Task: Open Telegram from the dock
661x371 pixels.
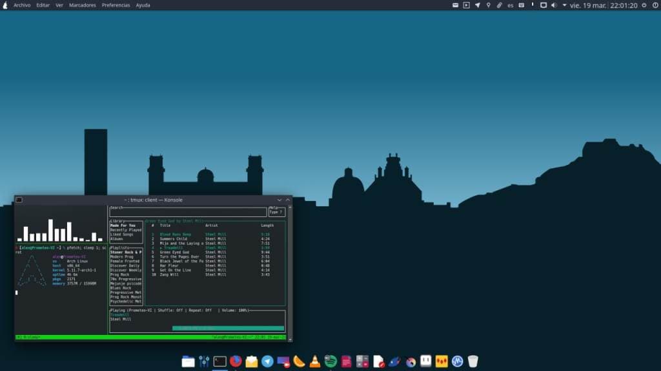Action: [267, 361]
